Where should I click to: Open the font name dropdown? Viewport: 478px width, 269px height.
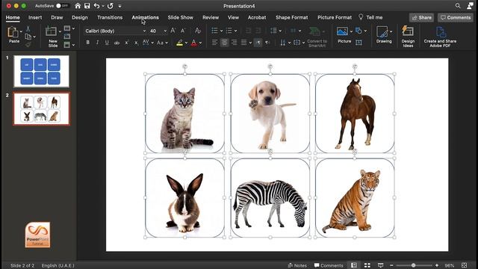coord(144,31)
